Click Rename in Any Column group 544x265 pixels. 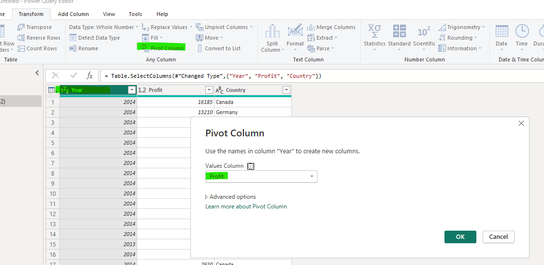[x=84, y=48]
